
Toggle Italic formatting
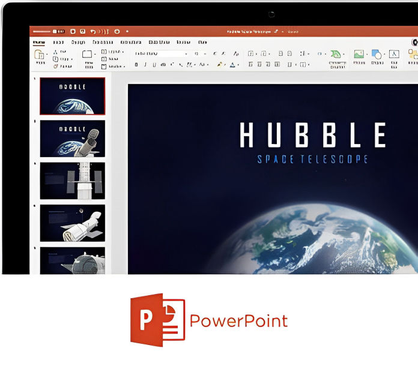point(145,64)
